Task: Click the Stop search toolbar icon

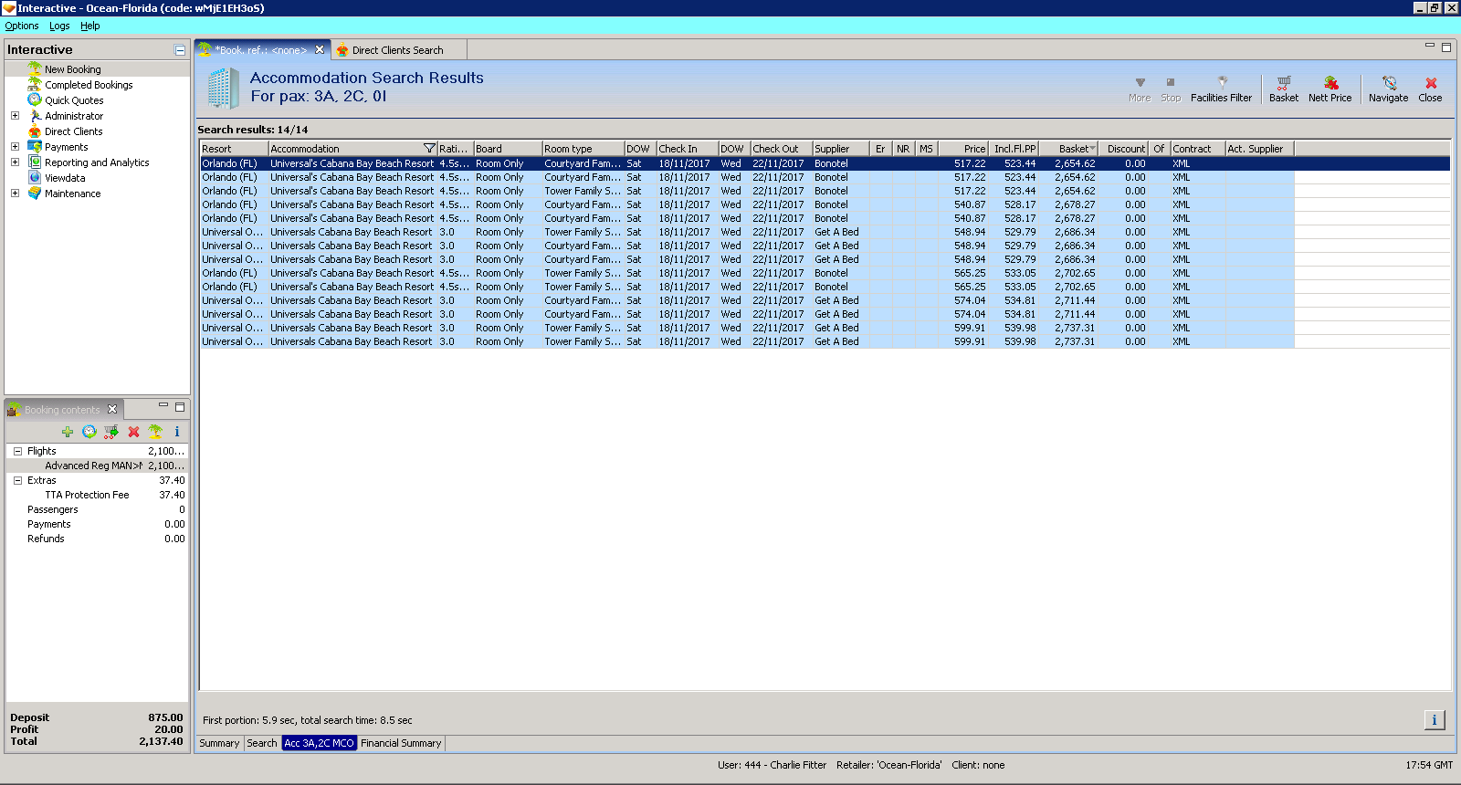Action: click(x=1171, y=82)
